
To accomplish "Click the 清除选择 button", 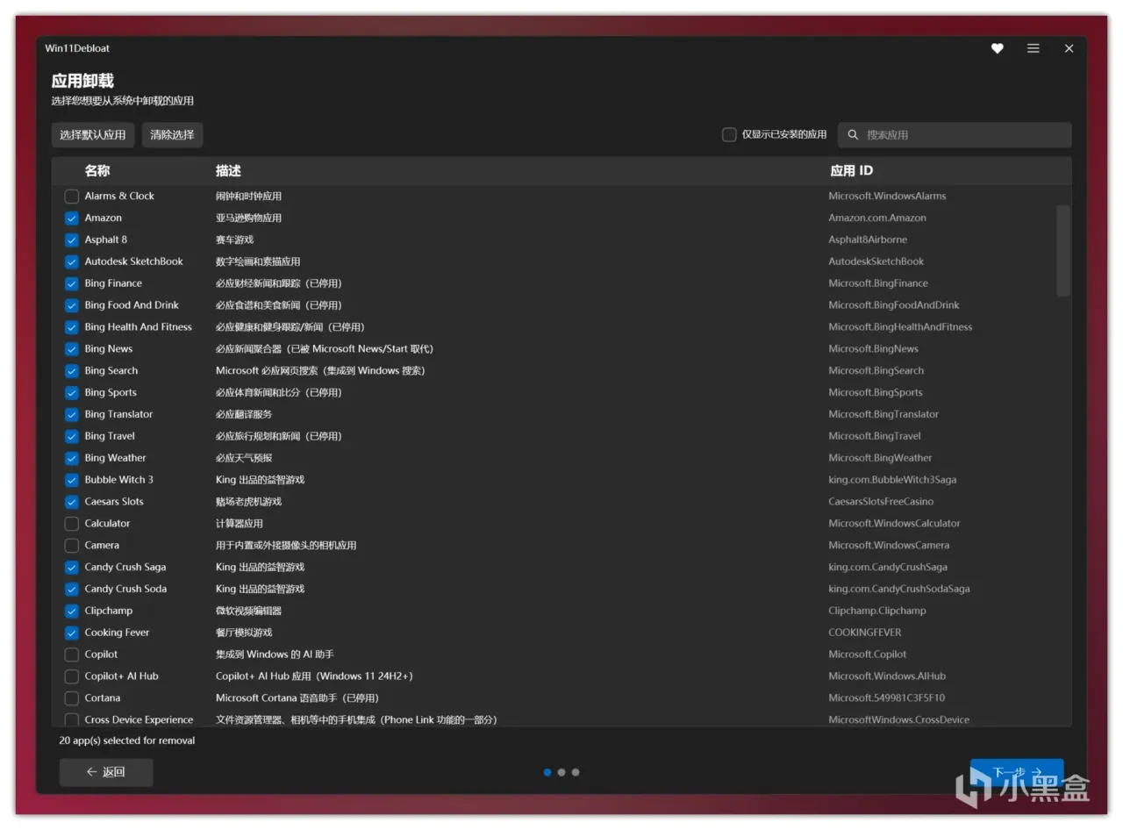I will (x=172, y=134).
